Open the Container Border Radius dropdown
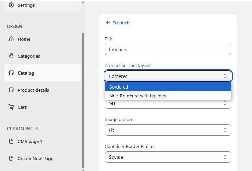252x171 pixels. tap(168, 157)
